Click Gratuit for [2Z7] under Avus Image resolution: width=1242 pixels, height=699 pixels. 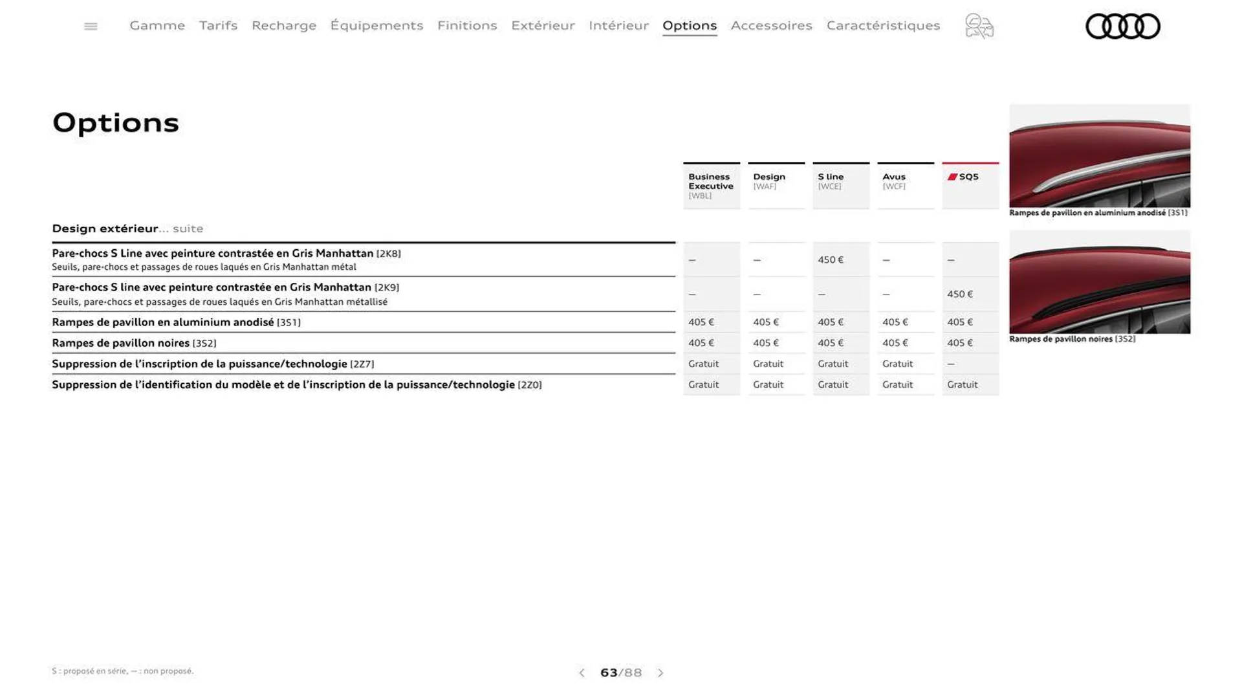[x=897, y=364]
